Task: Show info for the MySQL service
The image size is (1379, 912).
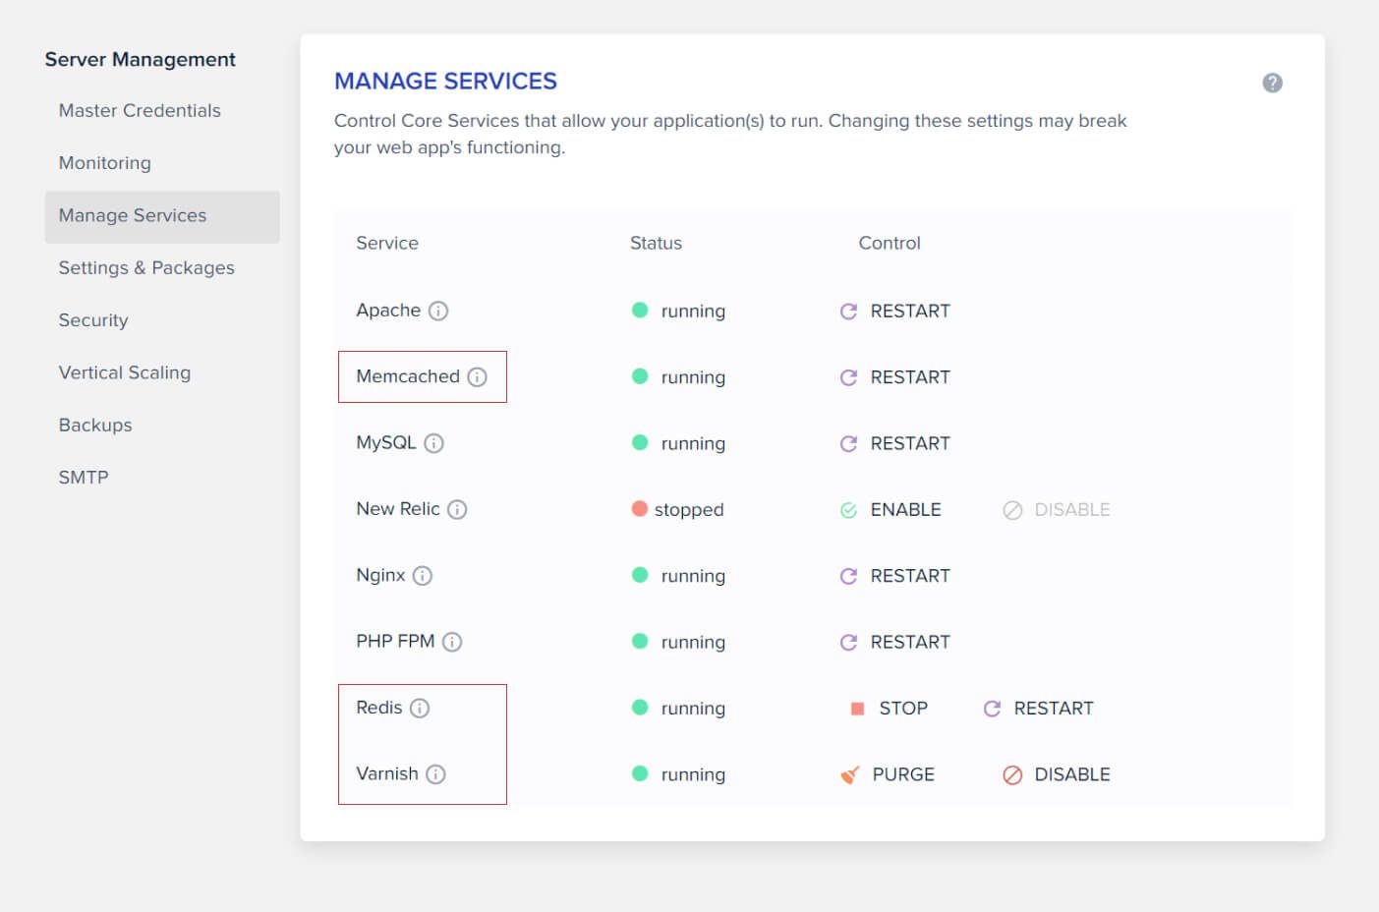Action: tap(433, 443)
